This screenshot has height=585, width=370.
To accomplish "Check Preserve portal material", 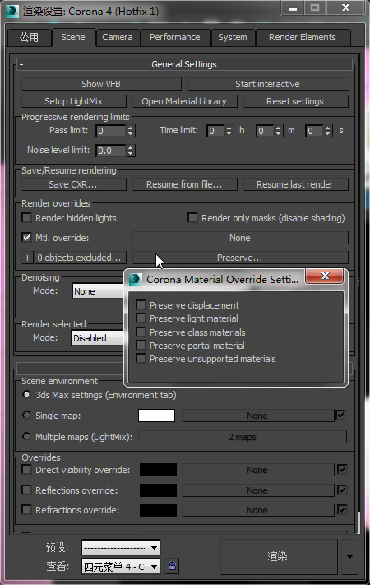I will [x=141, y=345].
